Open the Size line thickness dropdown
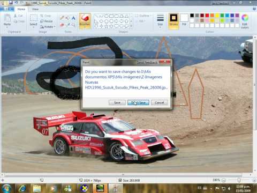Viewport: 257px width, 193px height. pos(160,20)
